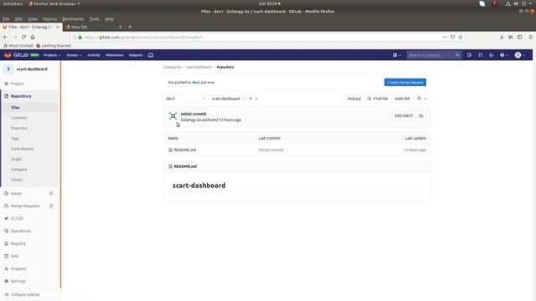
Task: Click Create merge request button
Action: (x=405, y=82)
